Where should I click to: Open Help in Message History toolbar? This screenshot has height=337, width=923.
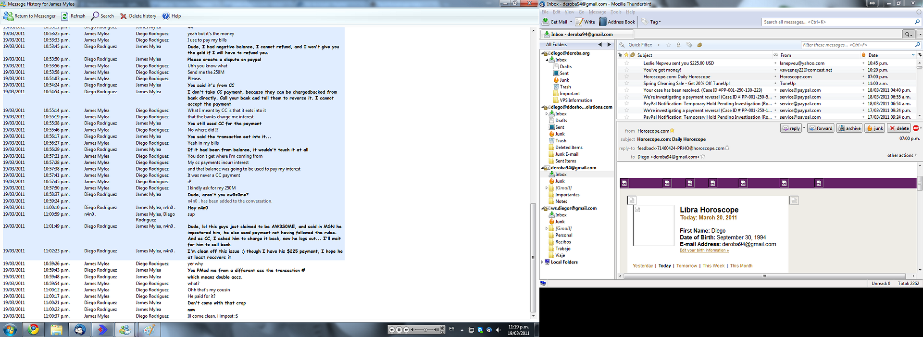[x=172, y=16]
